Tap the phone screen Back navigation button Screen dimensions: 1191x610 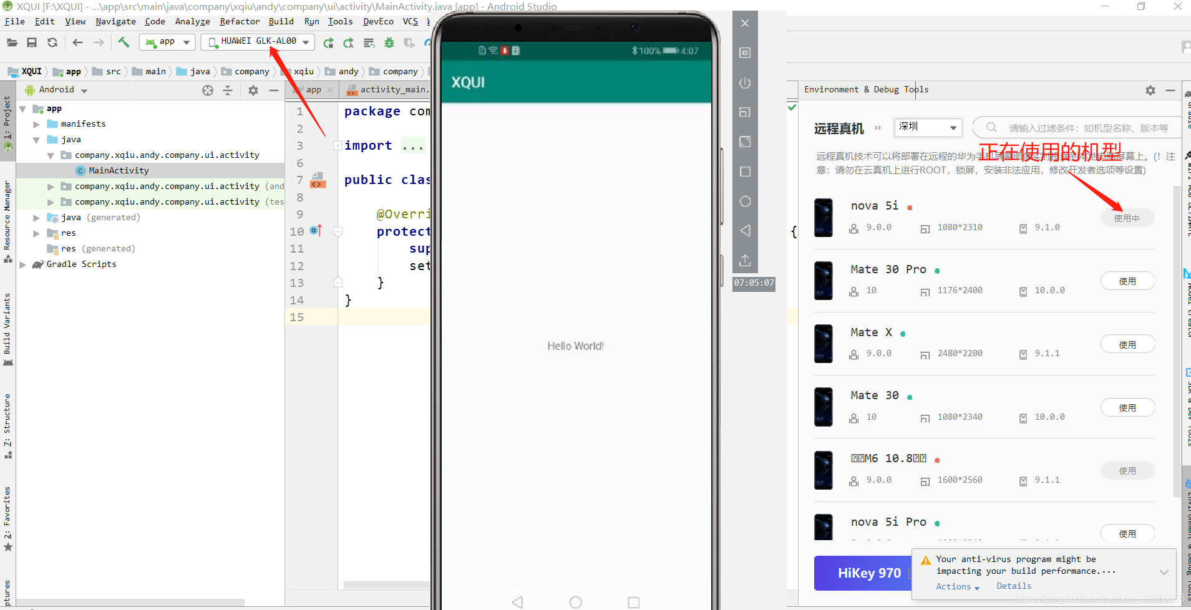(x=517, y=602)
